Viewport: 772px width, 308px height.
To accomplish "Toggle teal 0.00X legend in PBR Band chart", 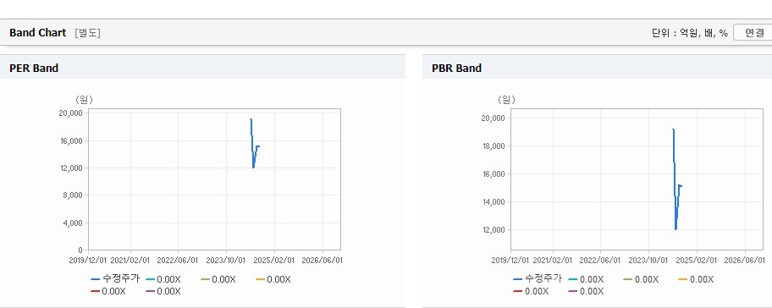I will click(x=586, y=279).
